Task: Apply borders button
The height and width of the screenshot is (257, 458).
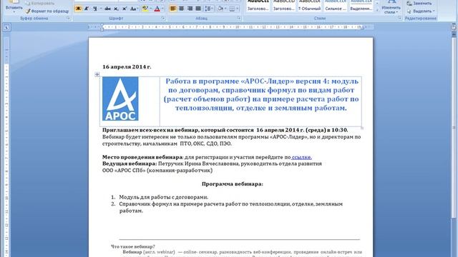Action: coord(232,9)
